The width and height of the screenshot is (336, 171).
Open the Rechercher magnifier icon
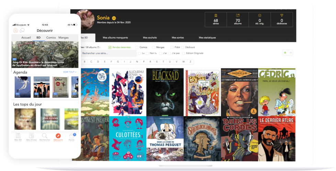pyautogui.click(x=45, y=136)
